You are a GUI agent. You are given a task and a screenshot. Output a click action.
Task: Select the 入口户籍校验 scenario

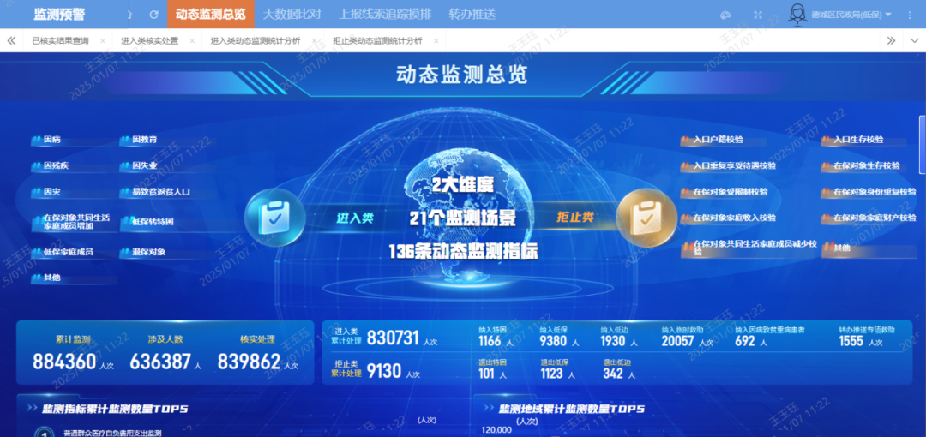coord(718,140)
